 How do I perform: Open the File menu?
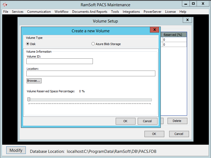(x=6, y=12)
